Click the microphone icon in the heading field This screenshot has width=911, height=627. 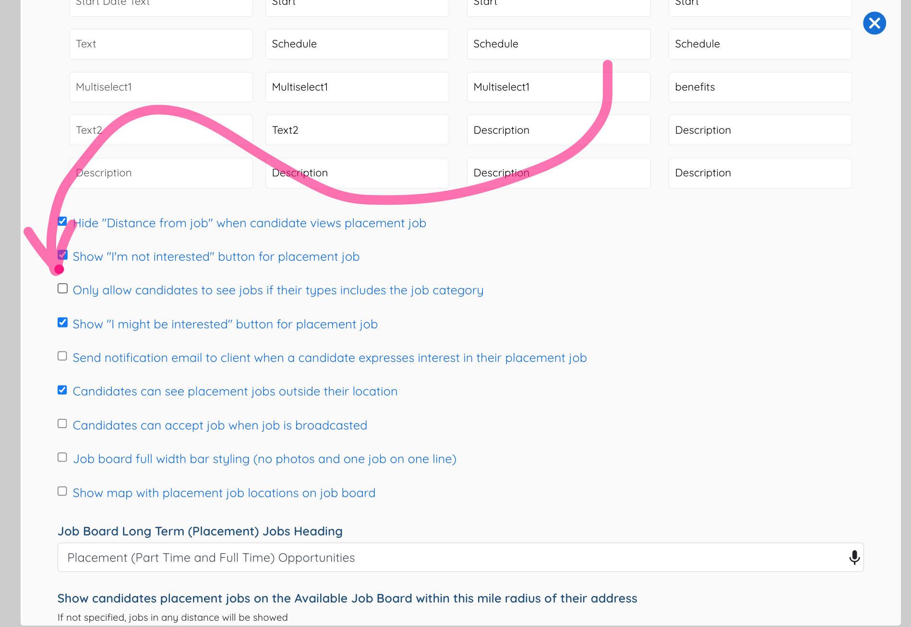854,557
